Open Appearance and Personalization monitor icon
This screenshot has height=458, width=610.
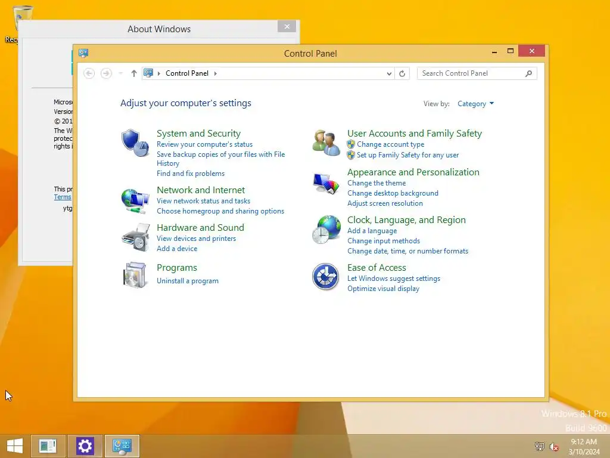(326, 183)
